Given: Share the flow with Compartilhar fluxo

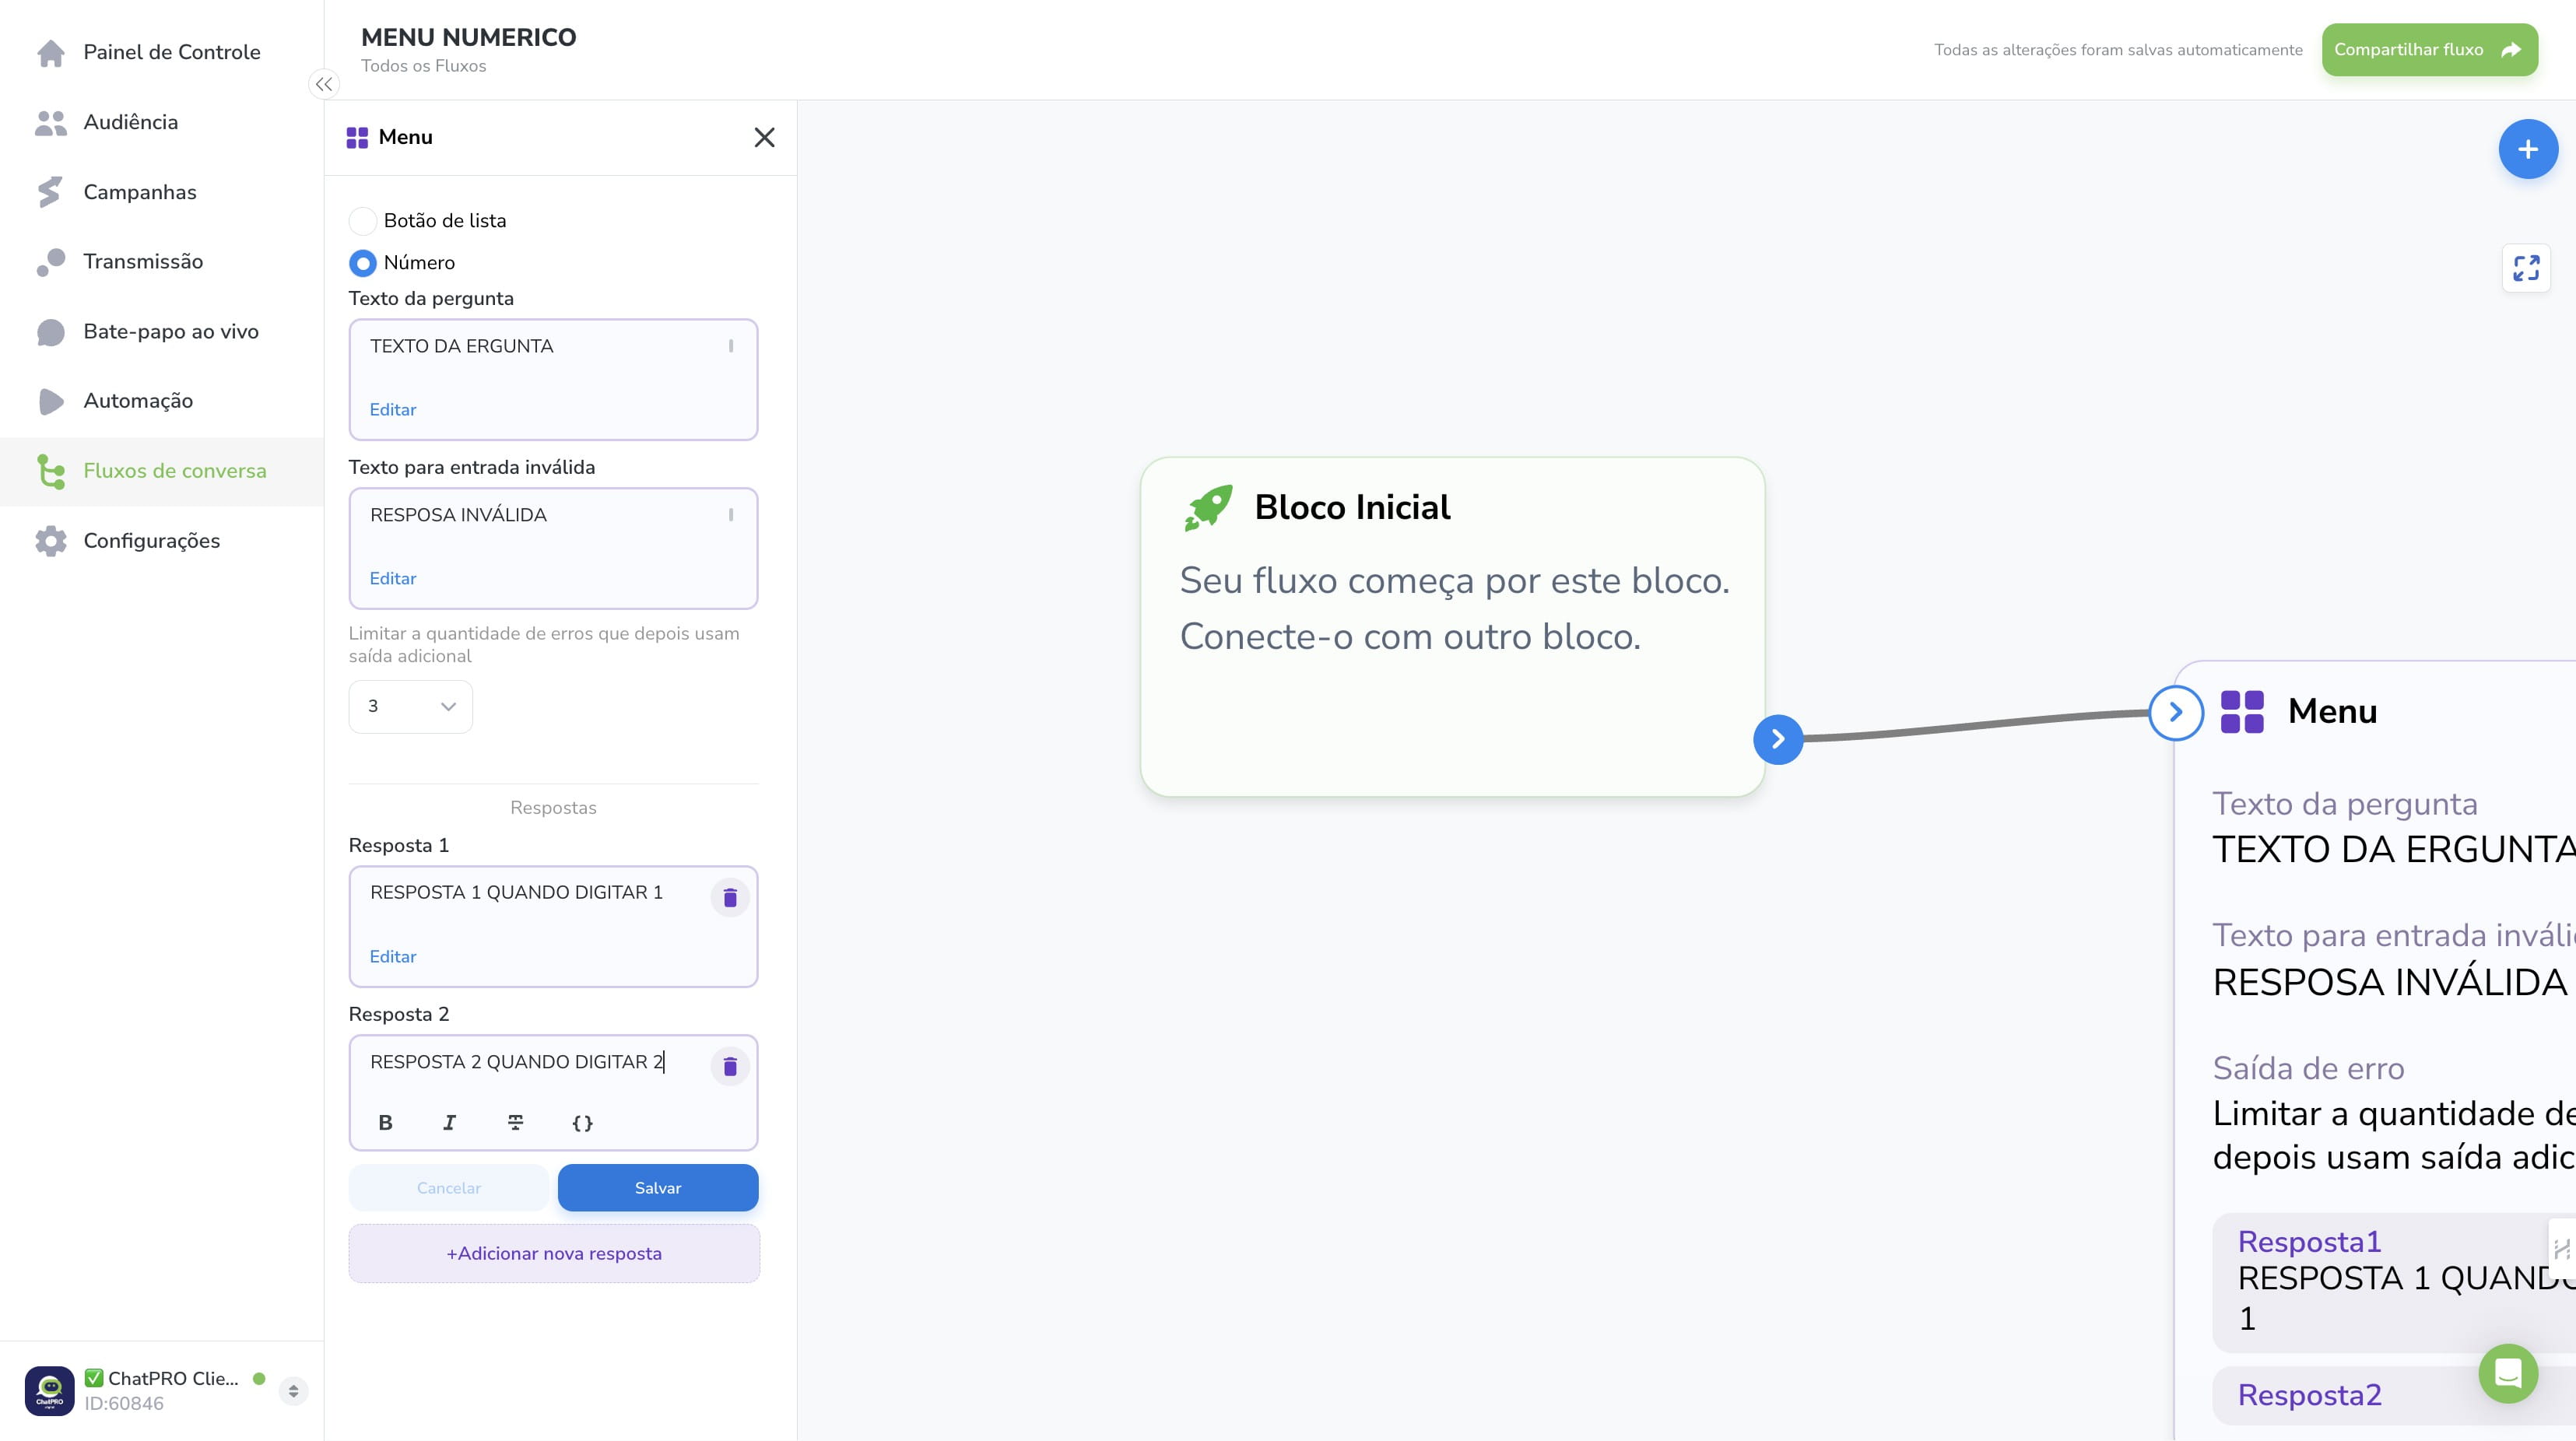Looking at the screenshot, I should point(2429,50).
